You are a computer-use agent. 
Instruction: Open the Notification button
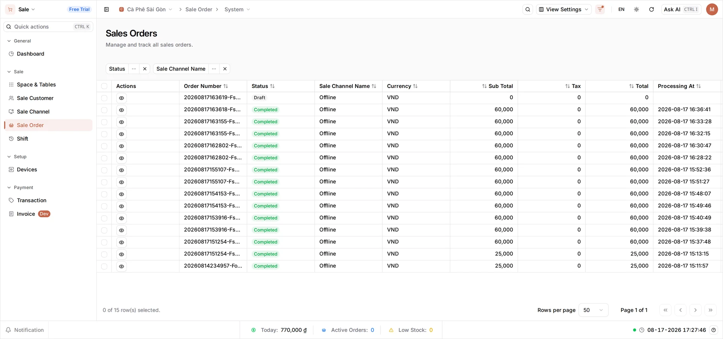(x=24, y=330)
